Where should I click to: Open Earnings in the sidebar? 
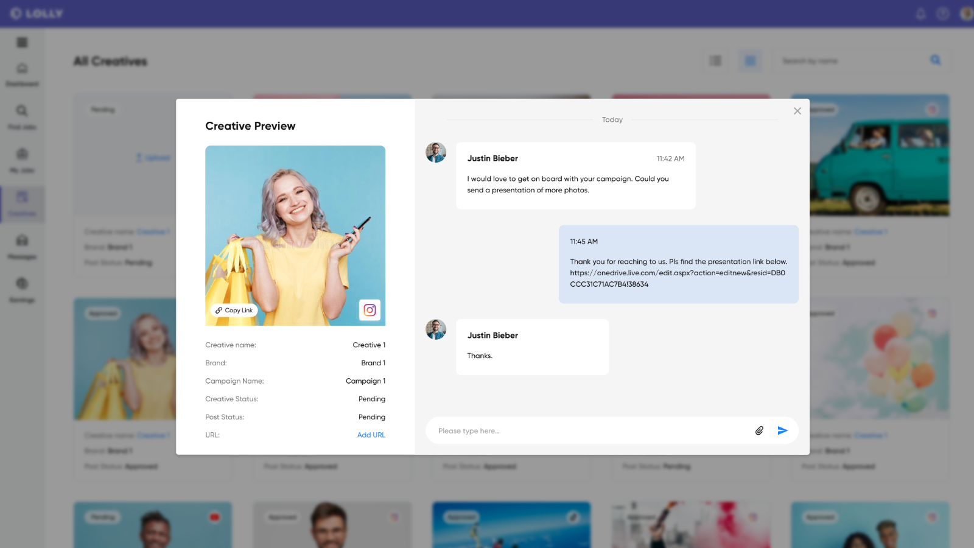tap(22, 290)
